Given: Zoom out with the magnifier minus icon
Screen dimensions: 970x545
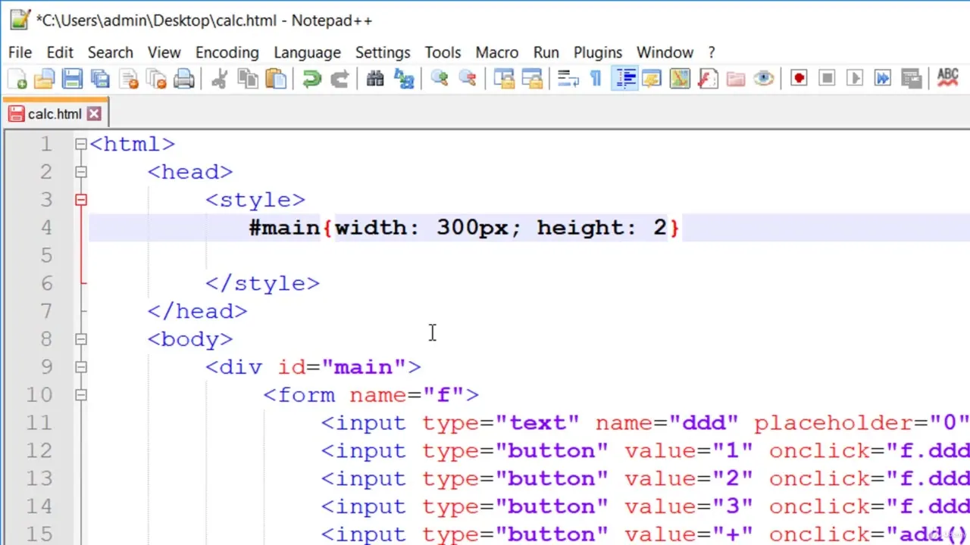Looking at the screenshot, I should tap(468, 78).
